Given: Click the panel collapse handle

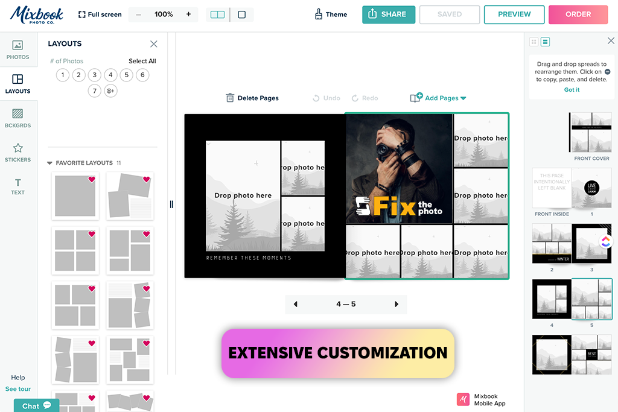Looking at the screenshot, I should pyautogui.click(x=171, y=204).
